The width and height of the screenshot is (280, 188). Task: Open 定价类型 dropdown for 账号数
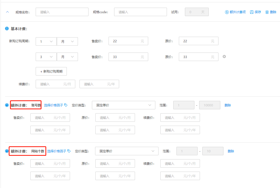pyautogui.click(x=123, y=105)
